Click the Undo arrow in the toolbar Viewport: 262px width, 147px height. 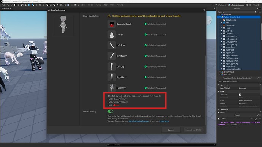[8, 5]
